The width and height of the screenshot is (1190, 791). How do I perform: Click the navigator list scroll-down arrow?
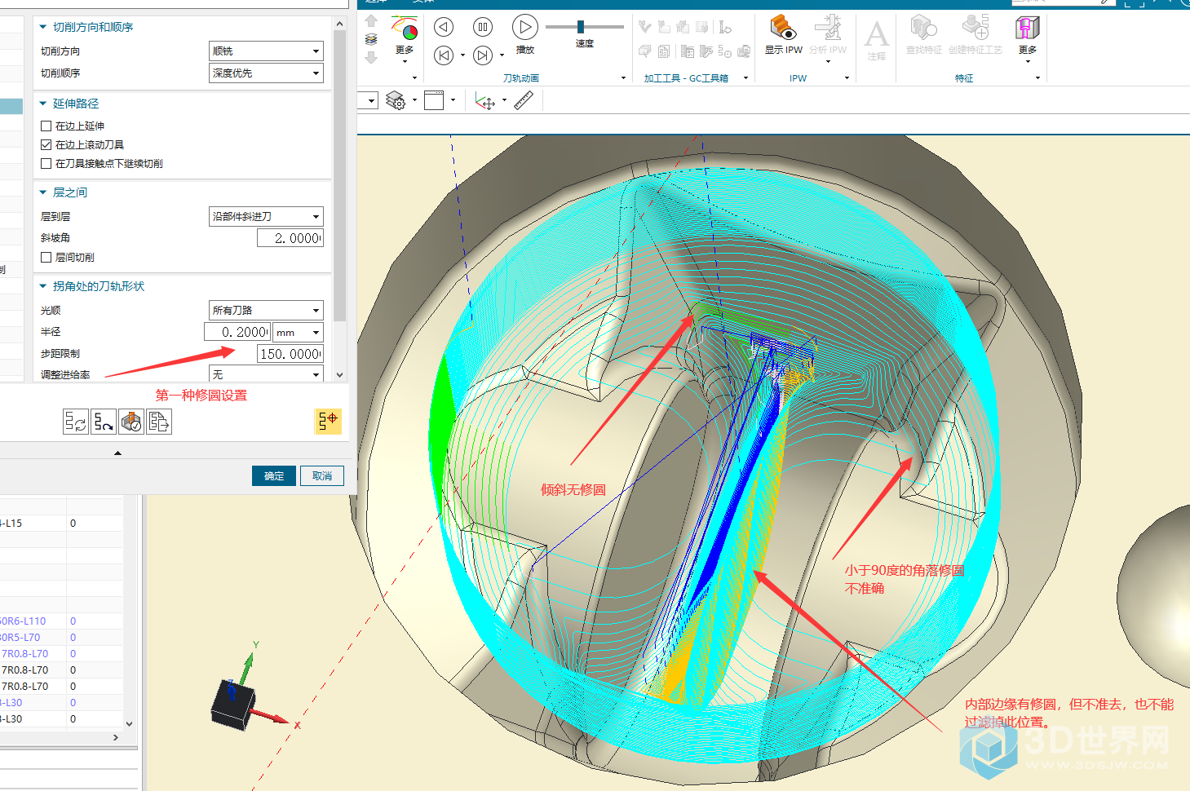click(129, 723)
